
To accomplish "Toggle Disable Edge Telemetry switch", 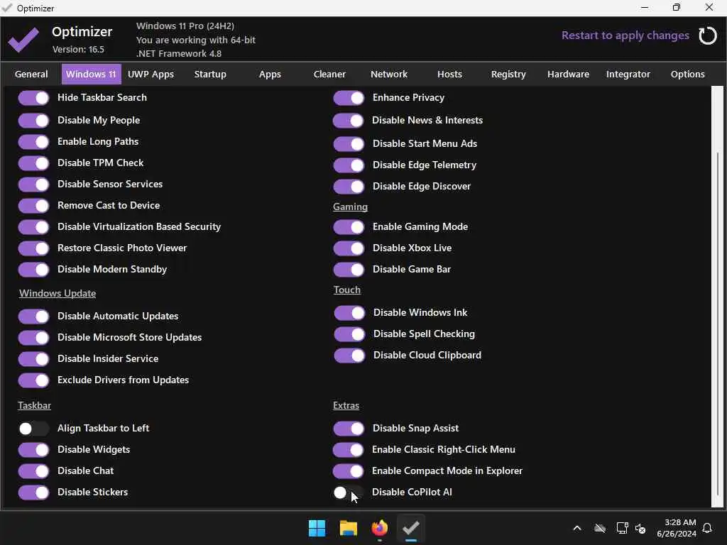I will pyautogui.click(x=349, y=165).
